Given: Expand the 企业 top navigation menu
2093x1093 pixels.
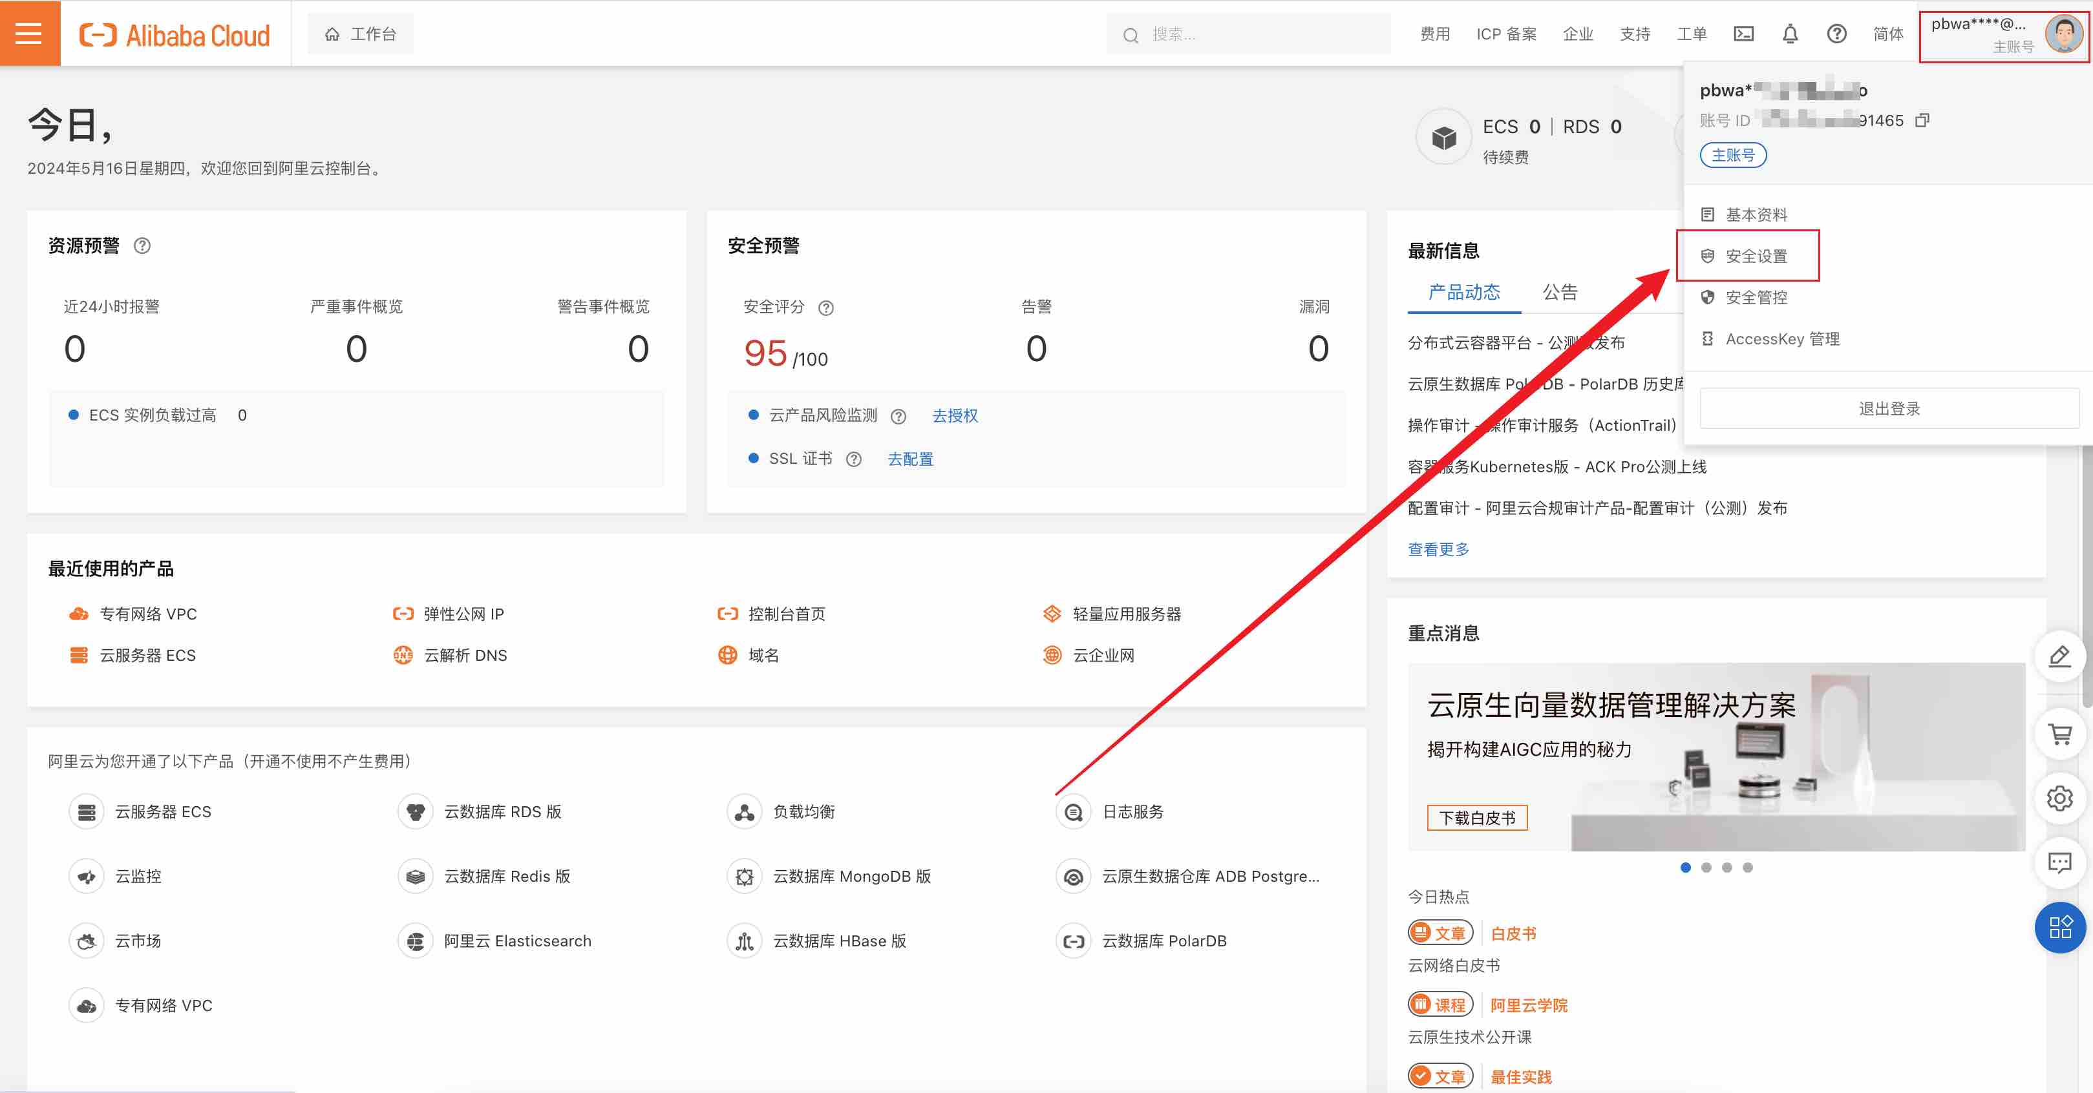Looking at the screenshot, I should [x=1577, y=34].
